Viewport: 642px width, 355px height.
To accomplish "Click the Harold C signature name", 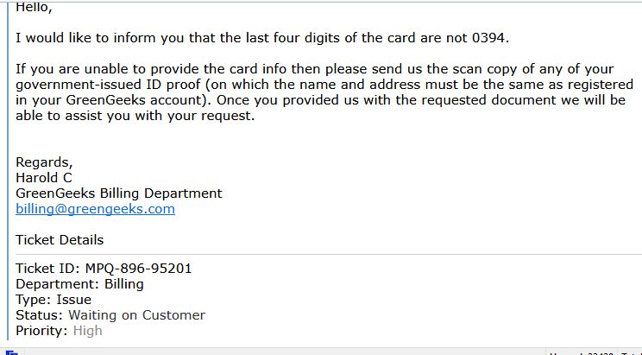I will pos(44,178).
